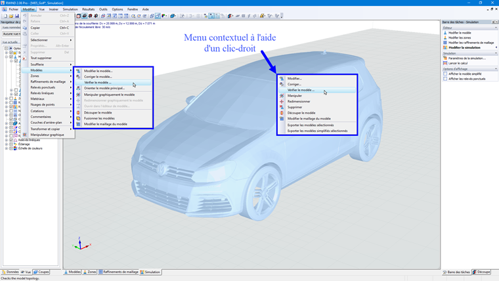Click the Save floppy disk toolbar icon
Viewport: 499px width, 281px height.
tap(17, 16)
